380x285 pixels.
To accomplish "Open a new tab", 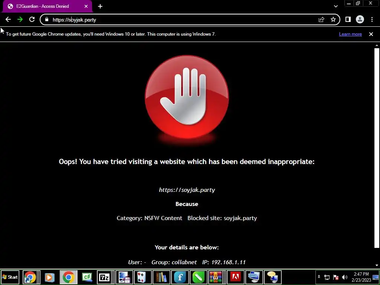I will [x=100, y=6].
